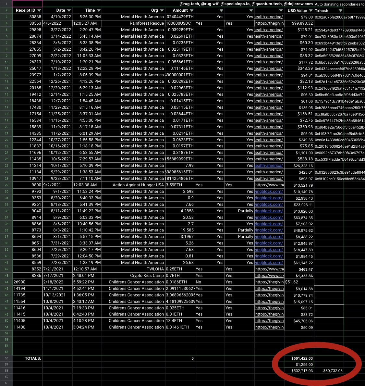Open the Receipt ID column filter

tap(39, 10)
